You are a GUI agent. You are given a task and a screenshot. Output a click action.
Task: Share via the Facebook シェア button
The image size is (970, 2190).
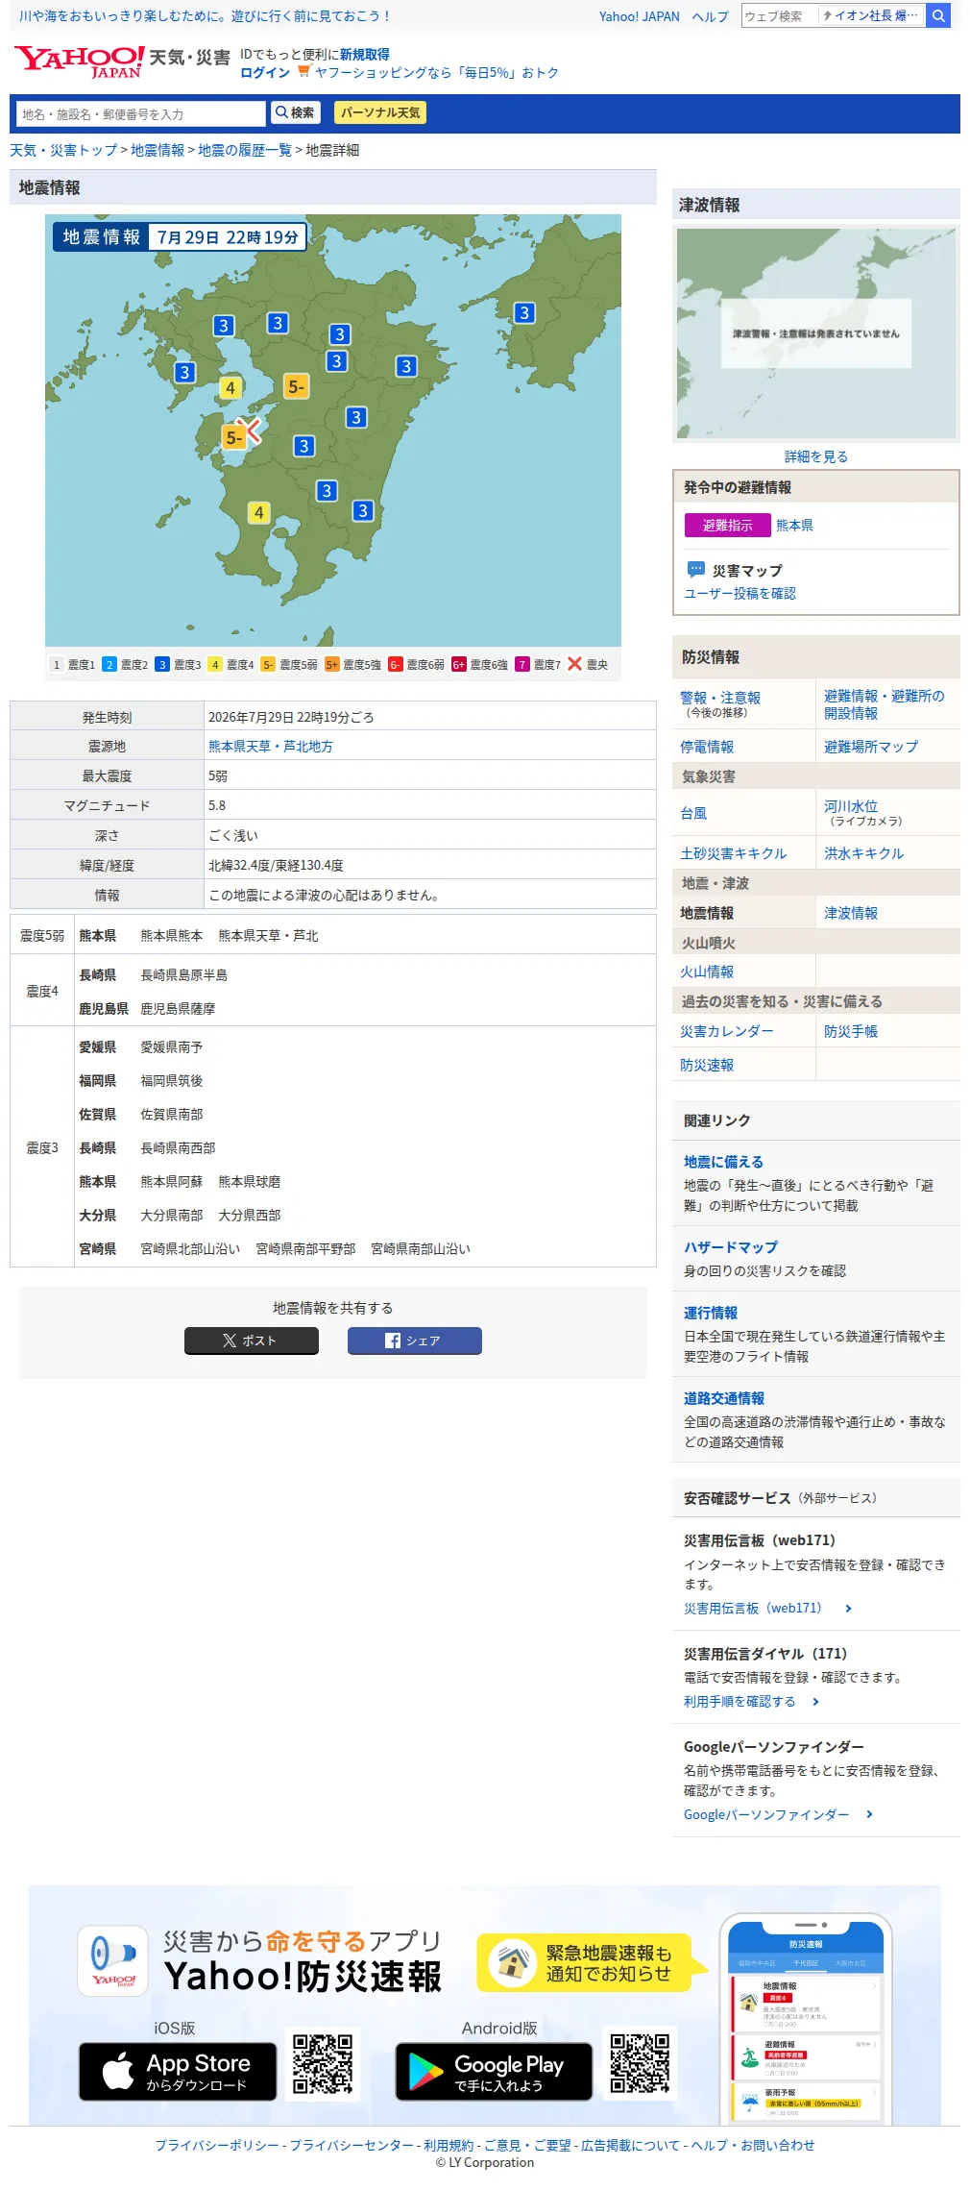click(415, 1341)
